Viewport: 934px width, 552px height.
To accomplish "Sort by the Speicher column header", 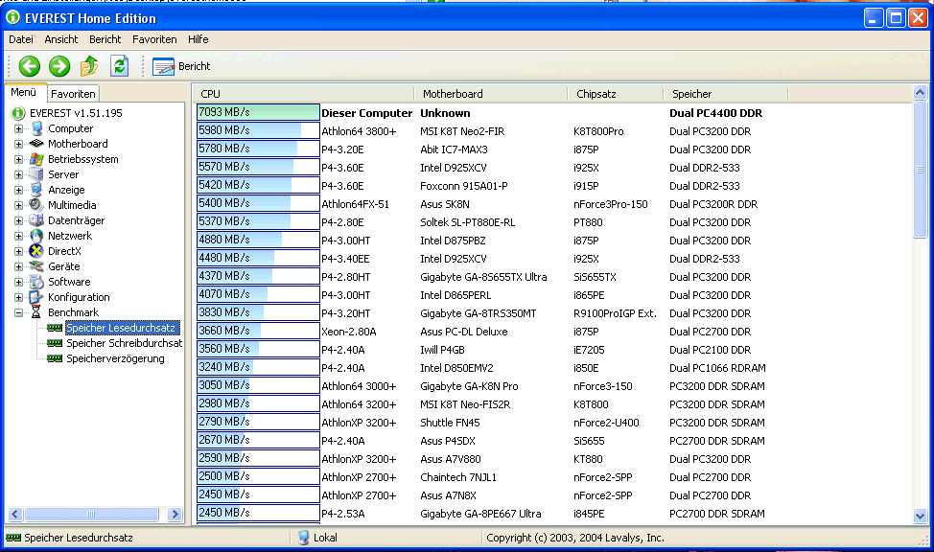I will [x=726, y=94].
